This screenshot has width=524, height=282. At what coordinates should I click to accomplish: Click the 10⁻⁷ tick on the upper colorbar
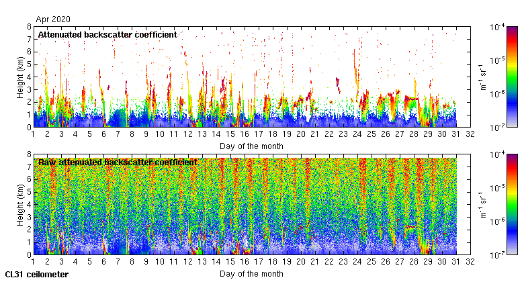pyautogui.click(x=497, y=128)
